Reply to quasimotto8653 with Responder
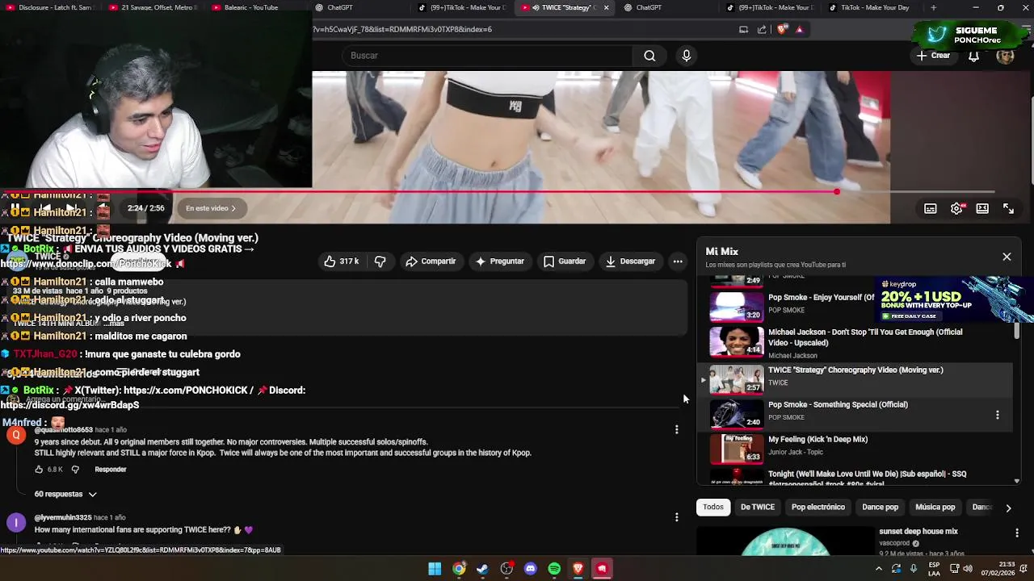The width and height of the screenshot is (1034, 581). pyautogui.click(x=111, y=469)
